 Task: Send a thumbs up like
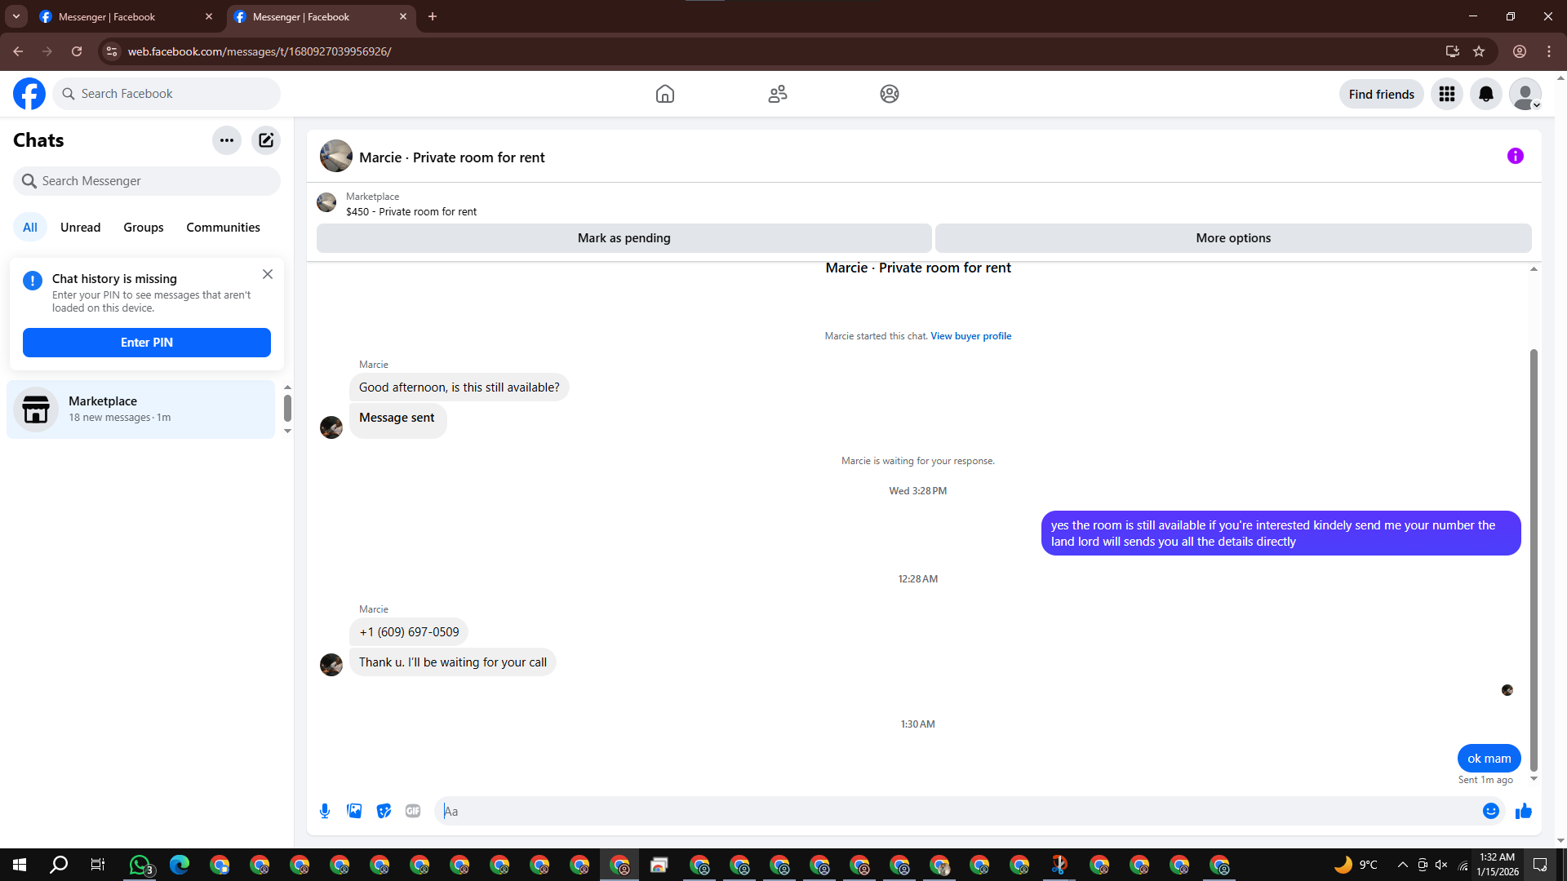pyautogui.click(x=1523, y=811)
